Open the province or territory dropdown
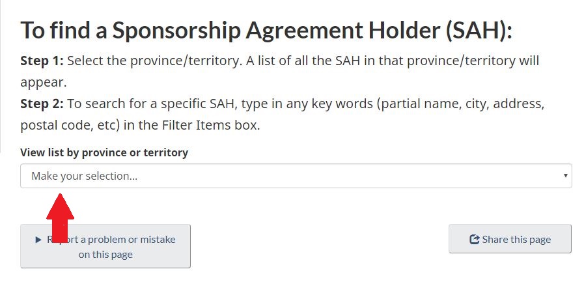 coord(296,176)
